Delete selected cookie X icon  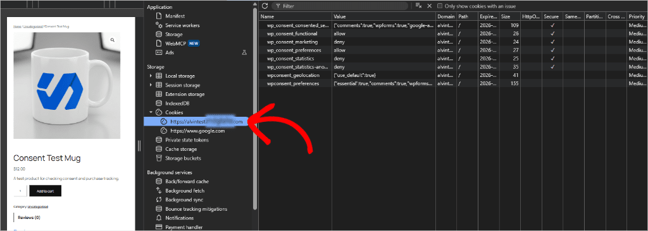(x=430, y=6)
